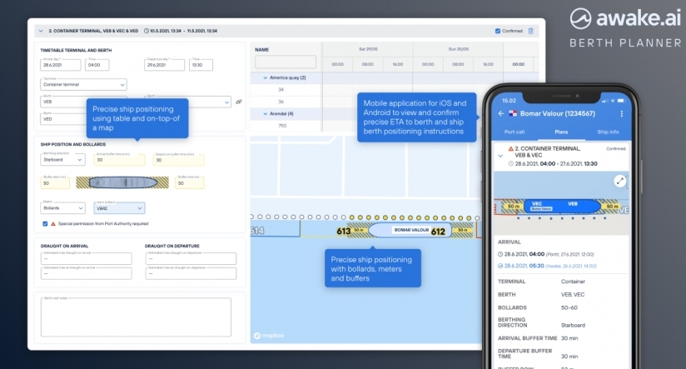Tap the Awake ETA icon beside 05:30

[x=500, y=266]
